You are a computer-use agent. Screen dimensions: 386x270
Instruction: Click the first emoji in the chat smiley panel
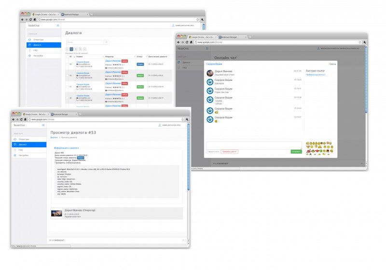pos(307,143)
